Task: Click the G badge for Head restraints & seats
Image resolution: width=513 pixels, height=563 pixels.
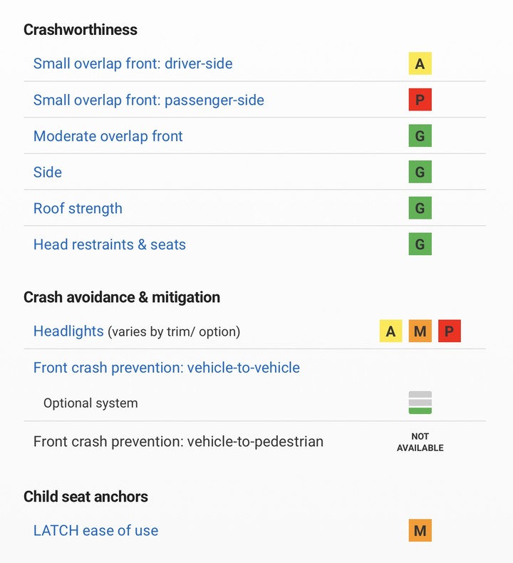Action: tap(420, 244)
